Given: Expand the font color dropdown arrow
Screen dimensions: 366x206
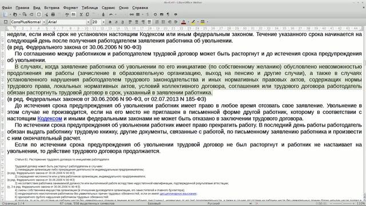Looking at the screenshot, I should click(188, 22).
